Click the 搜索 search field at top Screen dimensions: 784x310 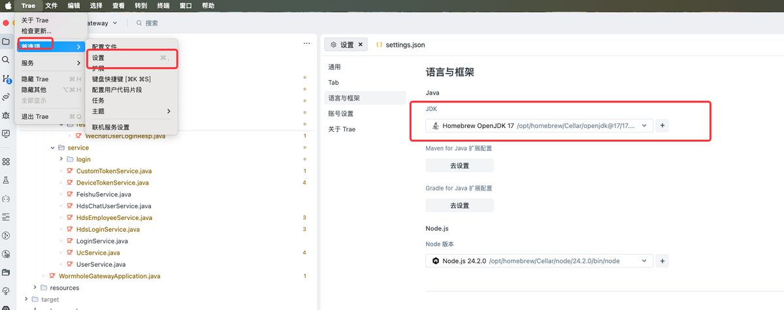152,23
